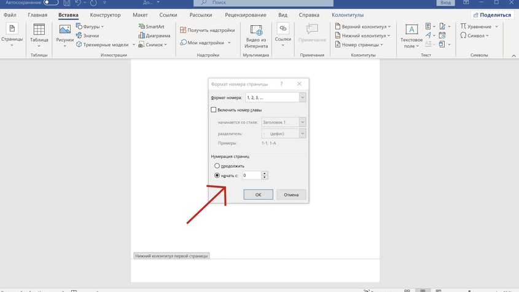Click the начать с number field
519x292 pixels.
click(x=251, y=175)
